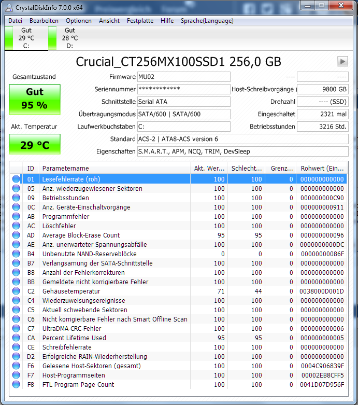358x405 pixels.
Task: Click the Standard ACS-2 field
Action: click(x=242, y=139)
